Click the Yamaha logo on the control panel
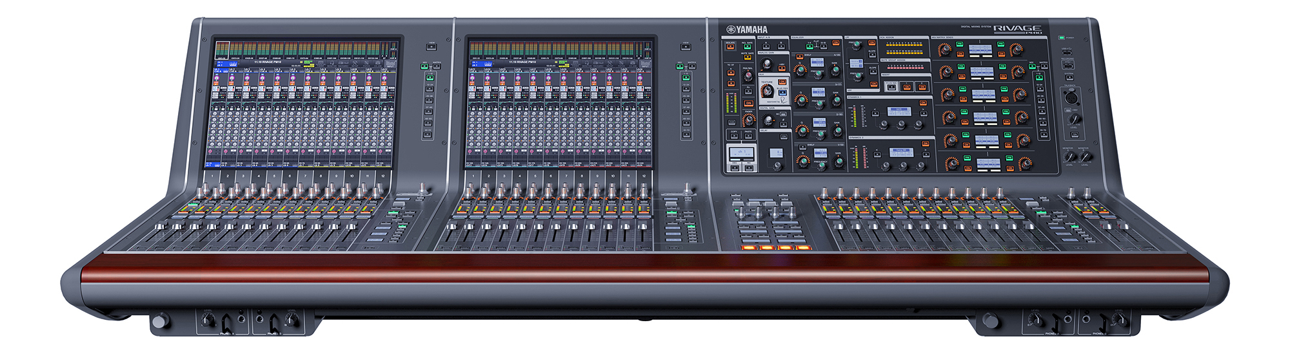 [747, 30]
